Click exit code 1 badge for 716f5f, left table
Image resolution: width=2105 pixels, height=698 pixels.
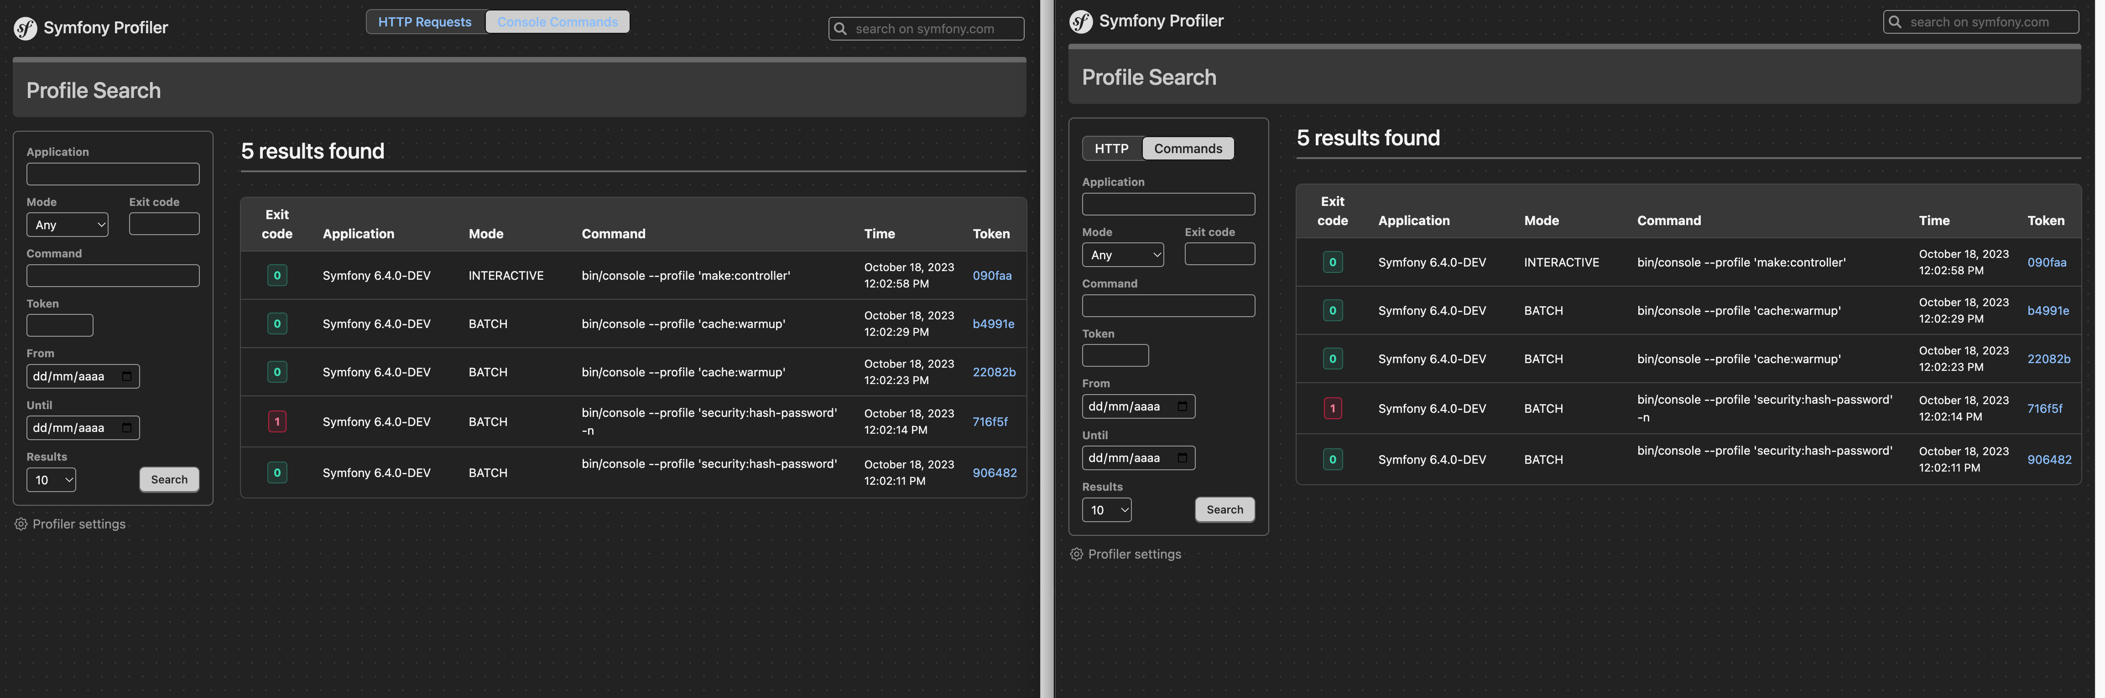coord(277,421)
